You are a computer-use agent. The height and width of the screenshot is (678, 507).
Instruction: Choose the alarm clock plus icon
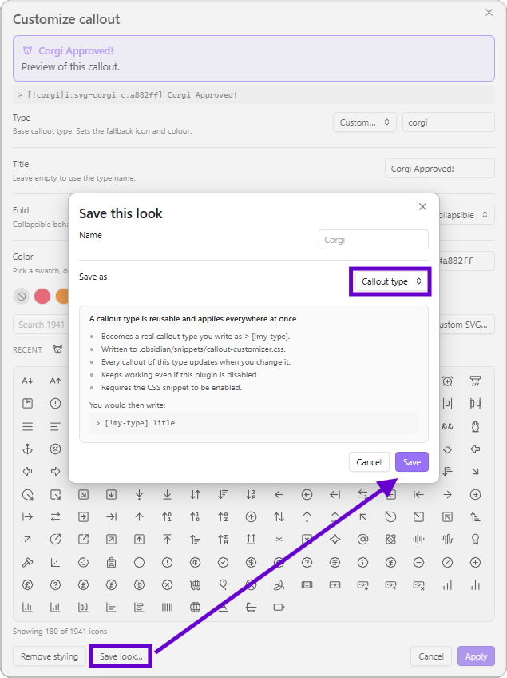click(447, 381)
